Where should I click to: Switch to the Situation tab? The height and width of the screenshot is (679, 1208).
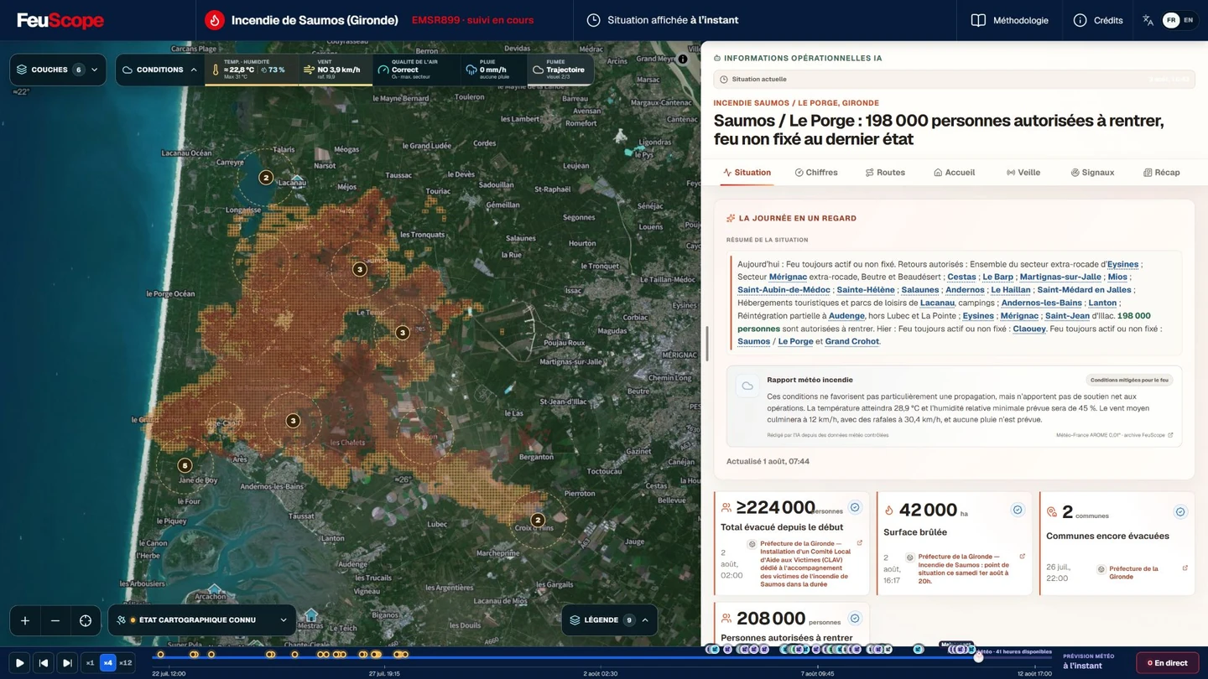(x=747, y=173)
